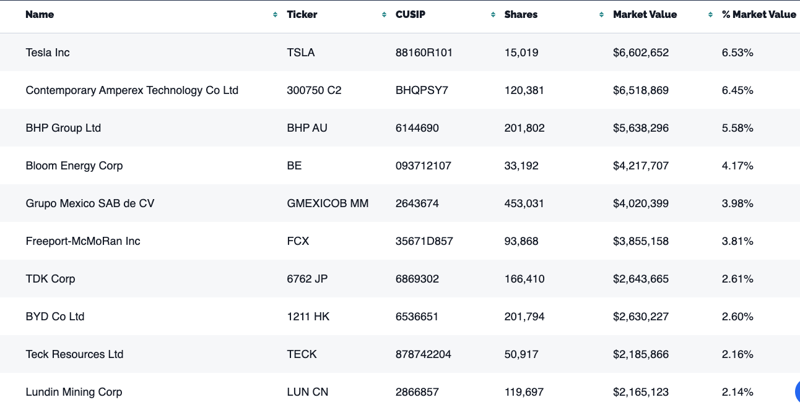Viewport: 800px width, 405px height.
Task: Select Grupo Mexico SAB de CV name
Action: click(90, 203)
